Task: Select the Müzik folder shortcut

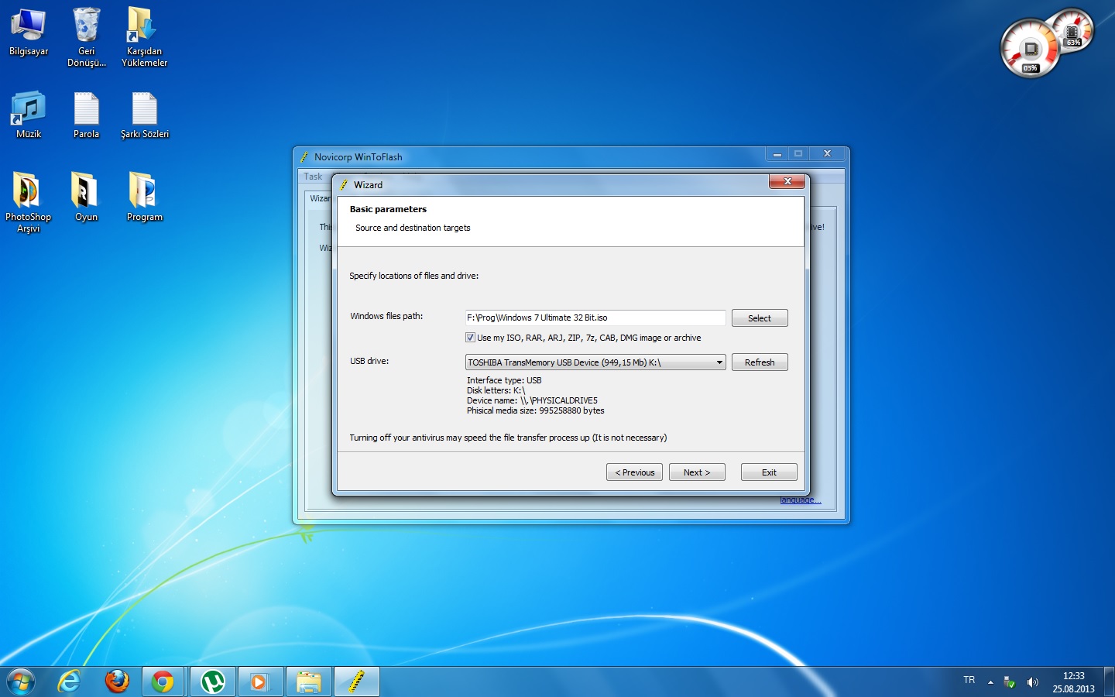Action: click(x=29, y=112)
